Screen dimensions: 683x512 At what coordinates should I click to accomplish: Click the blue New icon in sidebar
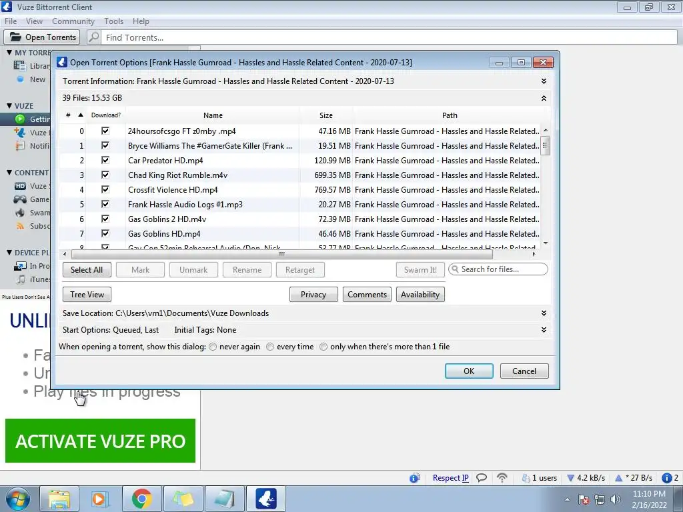(20, 79)
